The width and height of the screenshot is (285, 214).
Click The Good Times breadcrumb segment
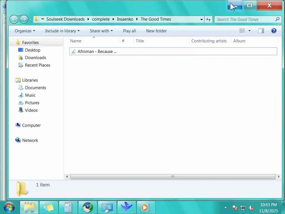click(156, 19)
